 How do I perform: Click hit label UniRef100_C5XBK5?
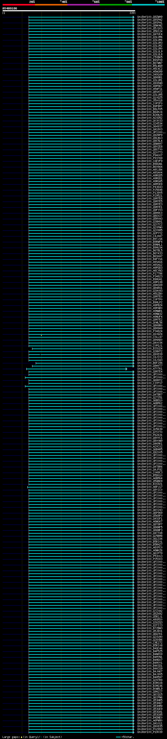[150, 57]
